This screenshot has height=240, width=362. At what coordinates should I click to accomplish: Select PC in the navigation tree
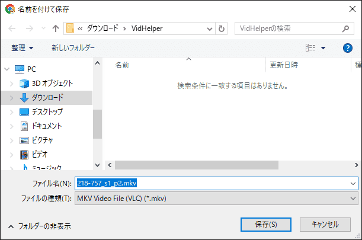31,69
